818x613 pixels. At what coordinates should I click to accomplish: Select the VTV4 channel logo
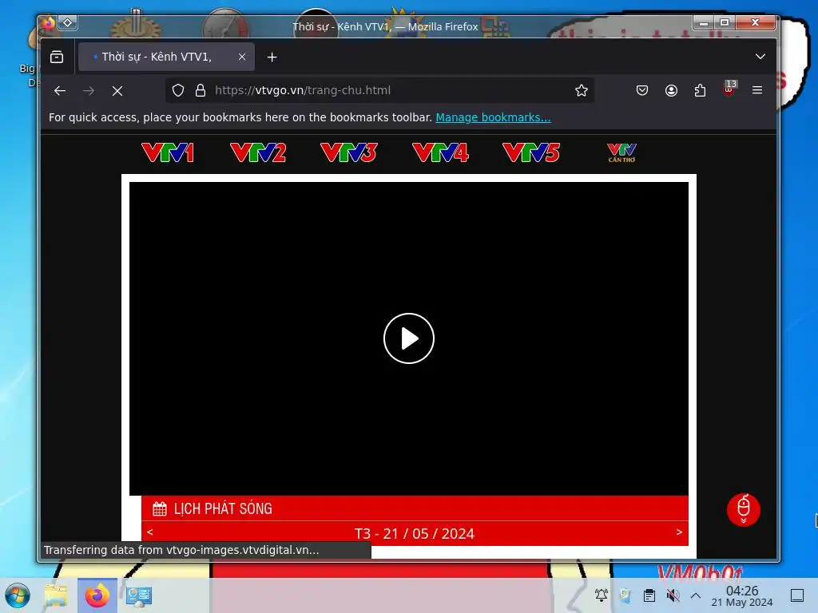(440, 152)
